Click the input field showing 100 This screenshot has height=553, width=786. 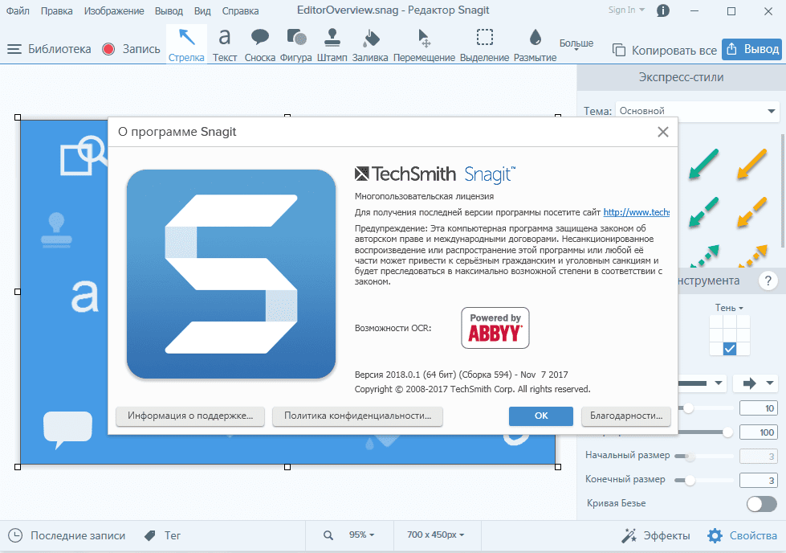click(x=759, y=432)
